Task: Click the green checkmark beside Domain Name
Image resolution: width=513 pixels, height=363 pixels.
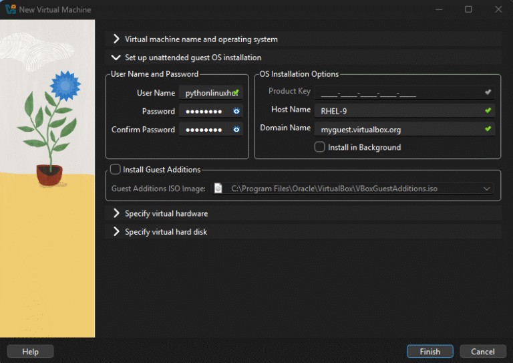Action: (x=488, y=129)
